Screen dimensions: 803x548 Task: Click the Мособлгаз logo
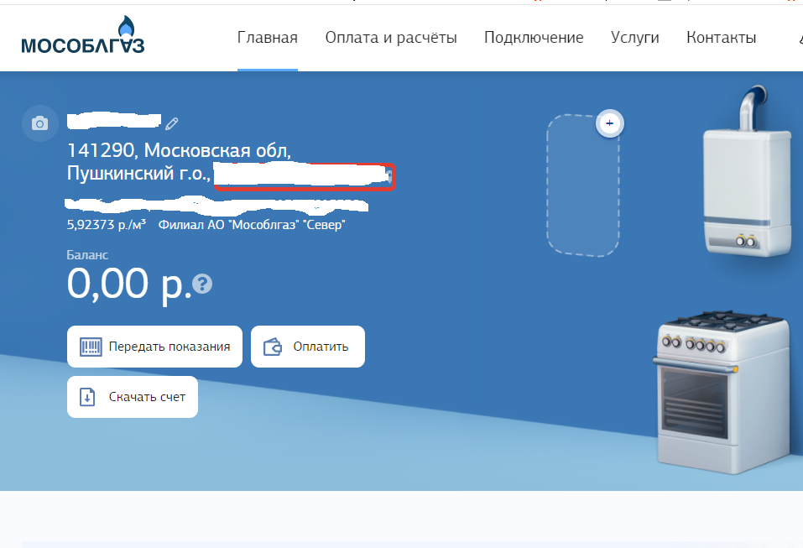83,35
